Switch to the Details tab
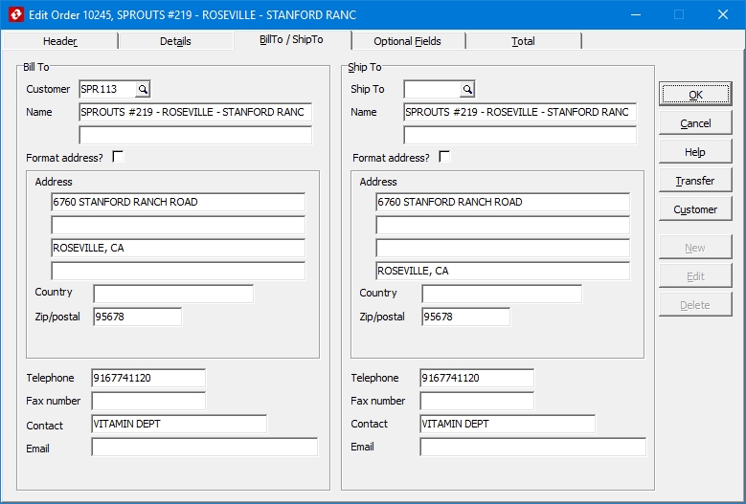The height and width of the screenshot is (504, 746). 175,41
